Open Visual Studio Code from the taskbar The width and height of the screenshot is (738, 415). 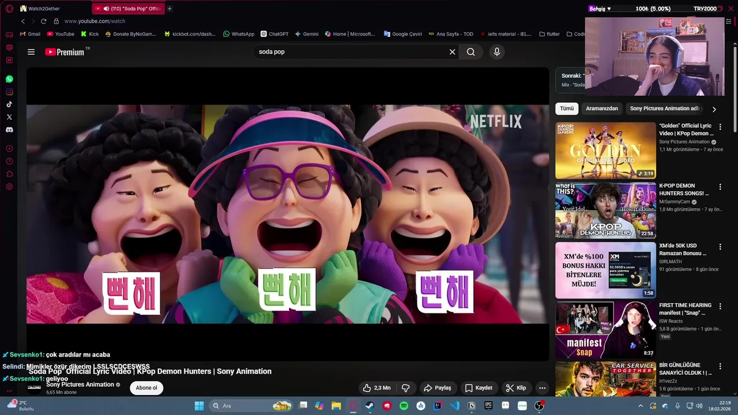[x=454, y=406]
